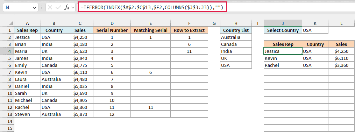Select column C header

[x=80, y=23]
